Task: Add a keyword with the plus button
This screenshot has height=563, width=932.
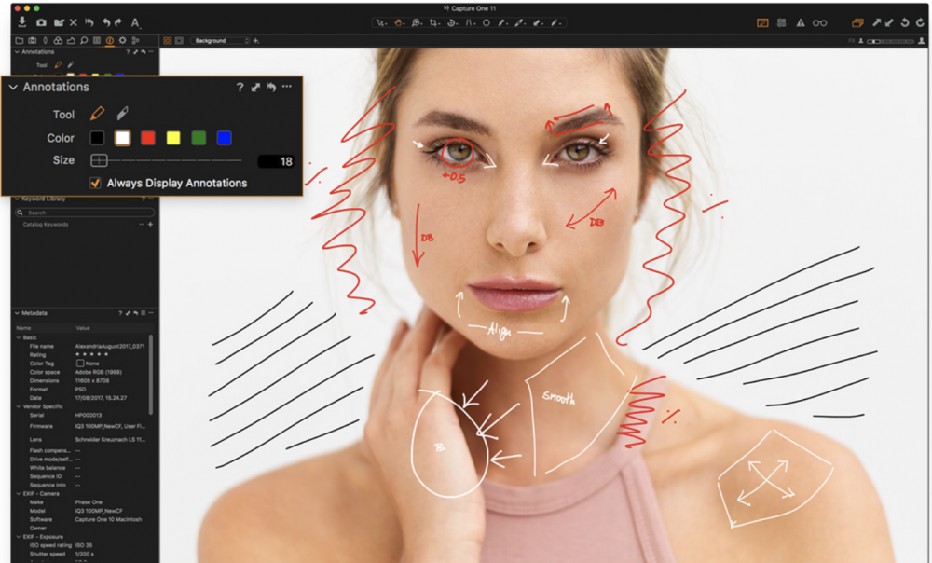Action: point(150,224)
